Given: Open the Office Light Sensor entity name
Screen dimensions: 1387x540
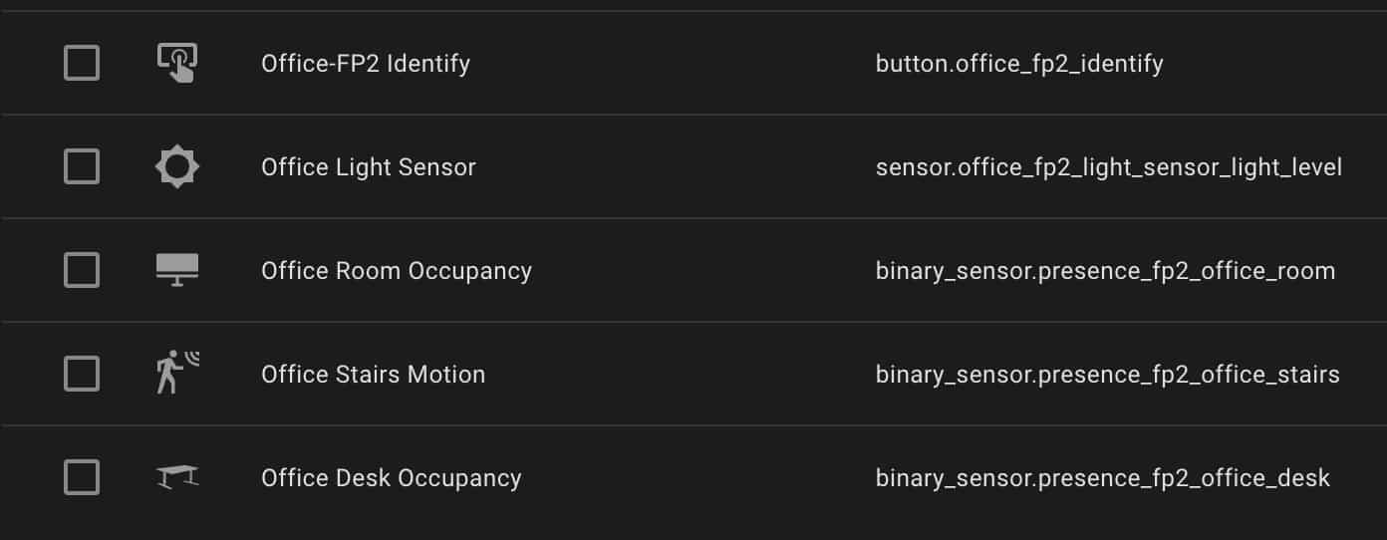Looking at the screenshot, I should 369,167.
